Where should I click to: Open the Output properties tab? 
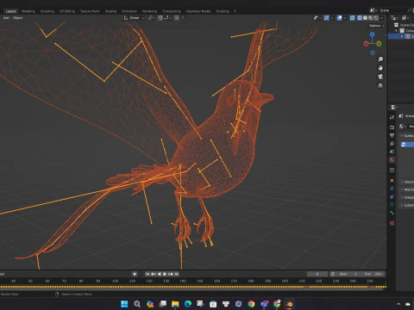tap(392, 135)
